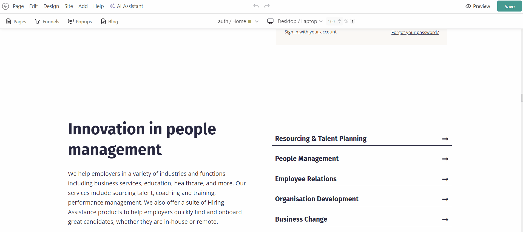Open the AI Assistant sparkle tool
The image size is (523, 232).
point(126,6)
